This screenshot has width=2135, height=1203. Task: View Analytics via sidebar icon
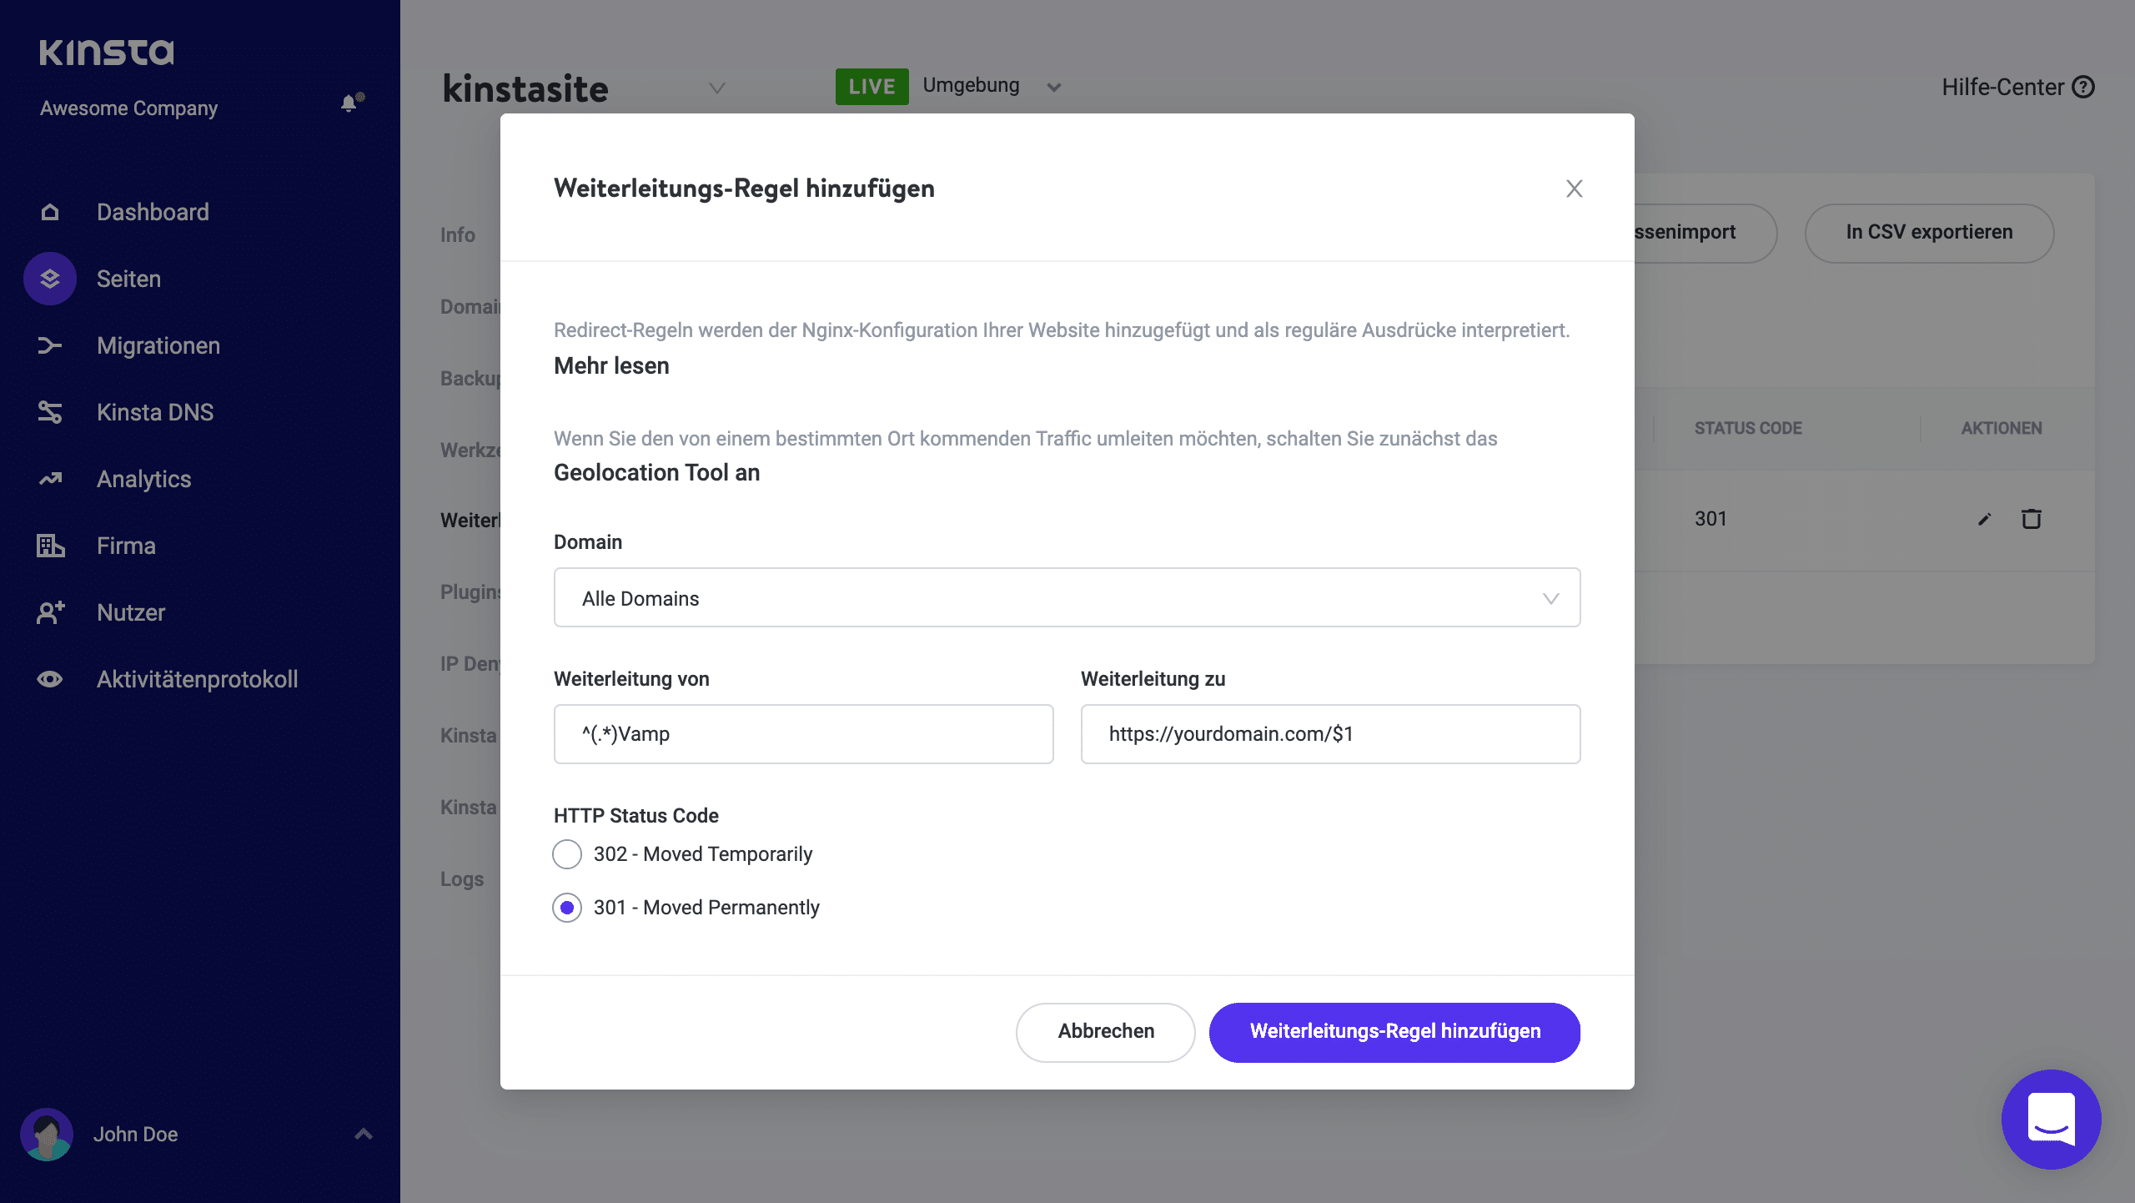pos(143,479)
